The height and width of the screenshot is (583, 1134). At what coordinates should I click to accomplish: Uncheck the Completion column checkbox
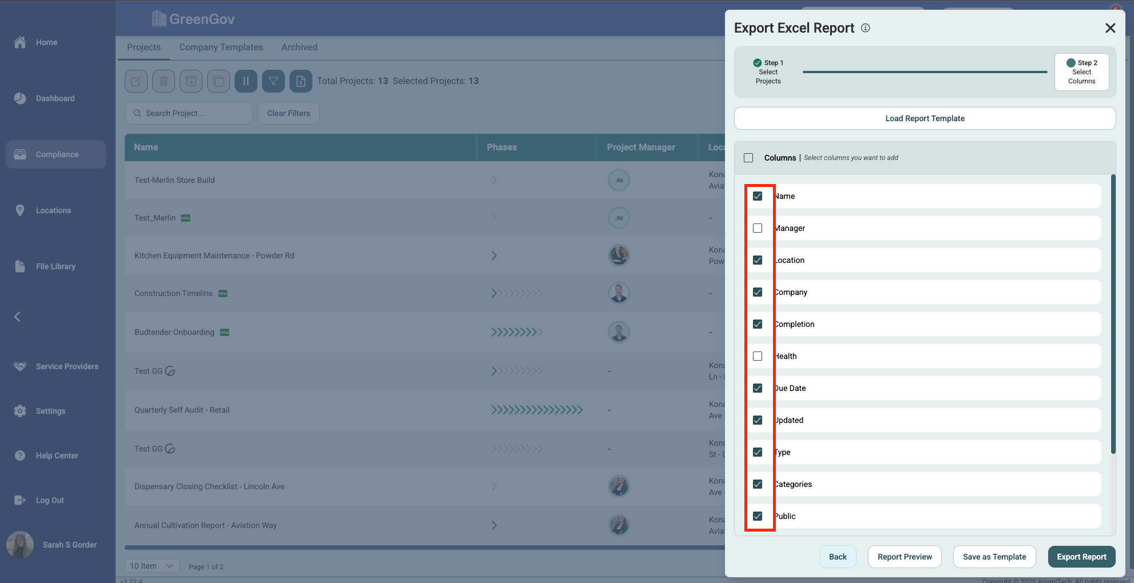758,324
